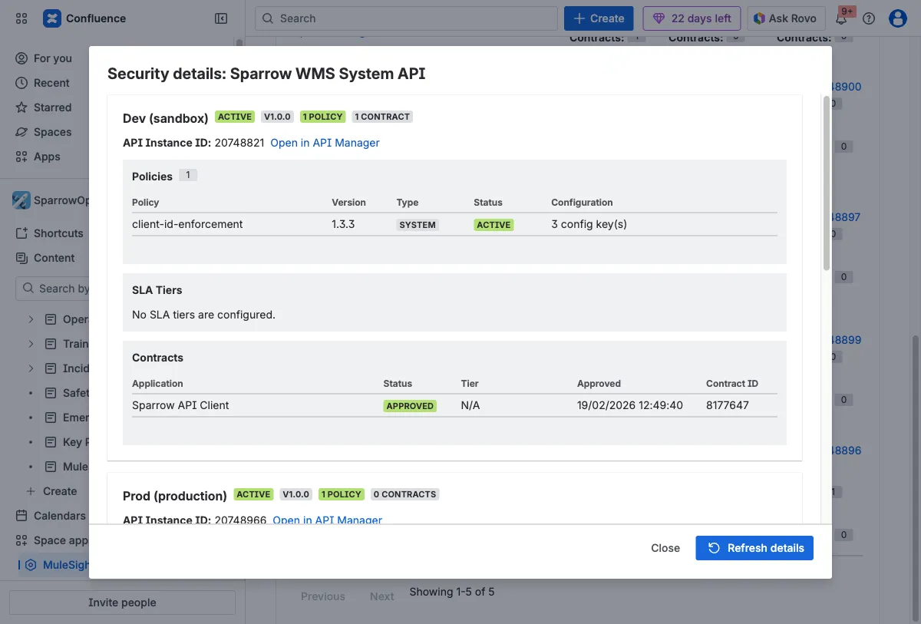The height and width of the screenshot is (624, 921).
Task: Expand the Train page tree item
Action: click(x=32, y=343)
